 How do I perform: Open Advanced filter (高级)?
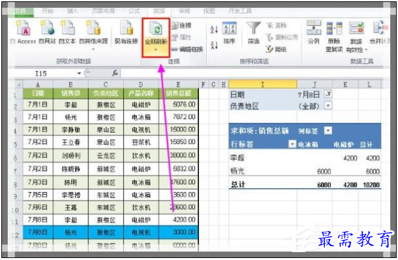click(276, 49)
